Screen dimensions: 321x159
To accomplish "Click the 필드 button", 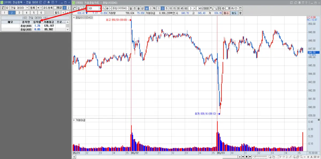I will [57, 13].
